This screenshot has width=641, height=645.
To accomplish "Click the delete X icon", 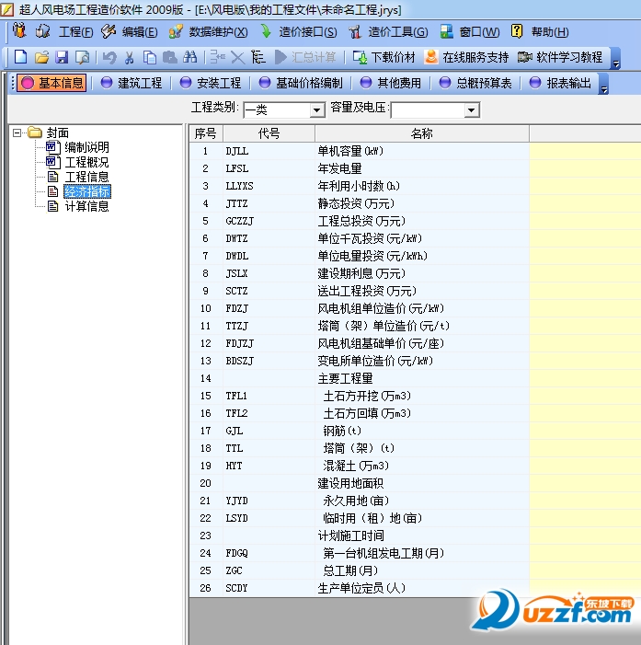I will coord(237,57).
